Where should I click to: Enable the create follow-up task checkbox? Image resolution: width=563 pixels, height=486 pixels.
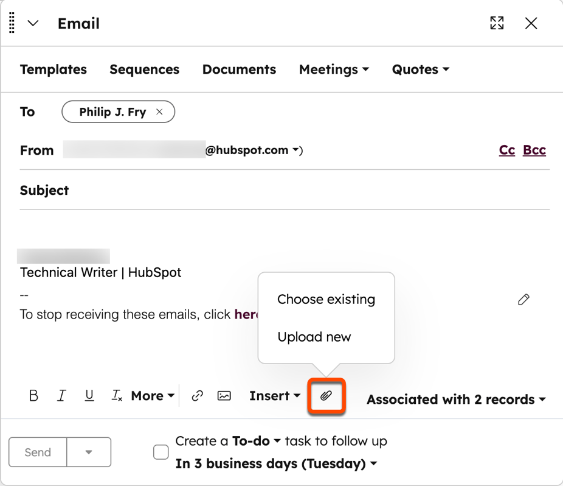pyautogui.click(x=161, y=452)
